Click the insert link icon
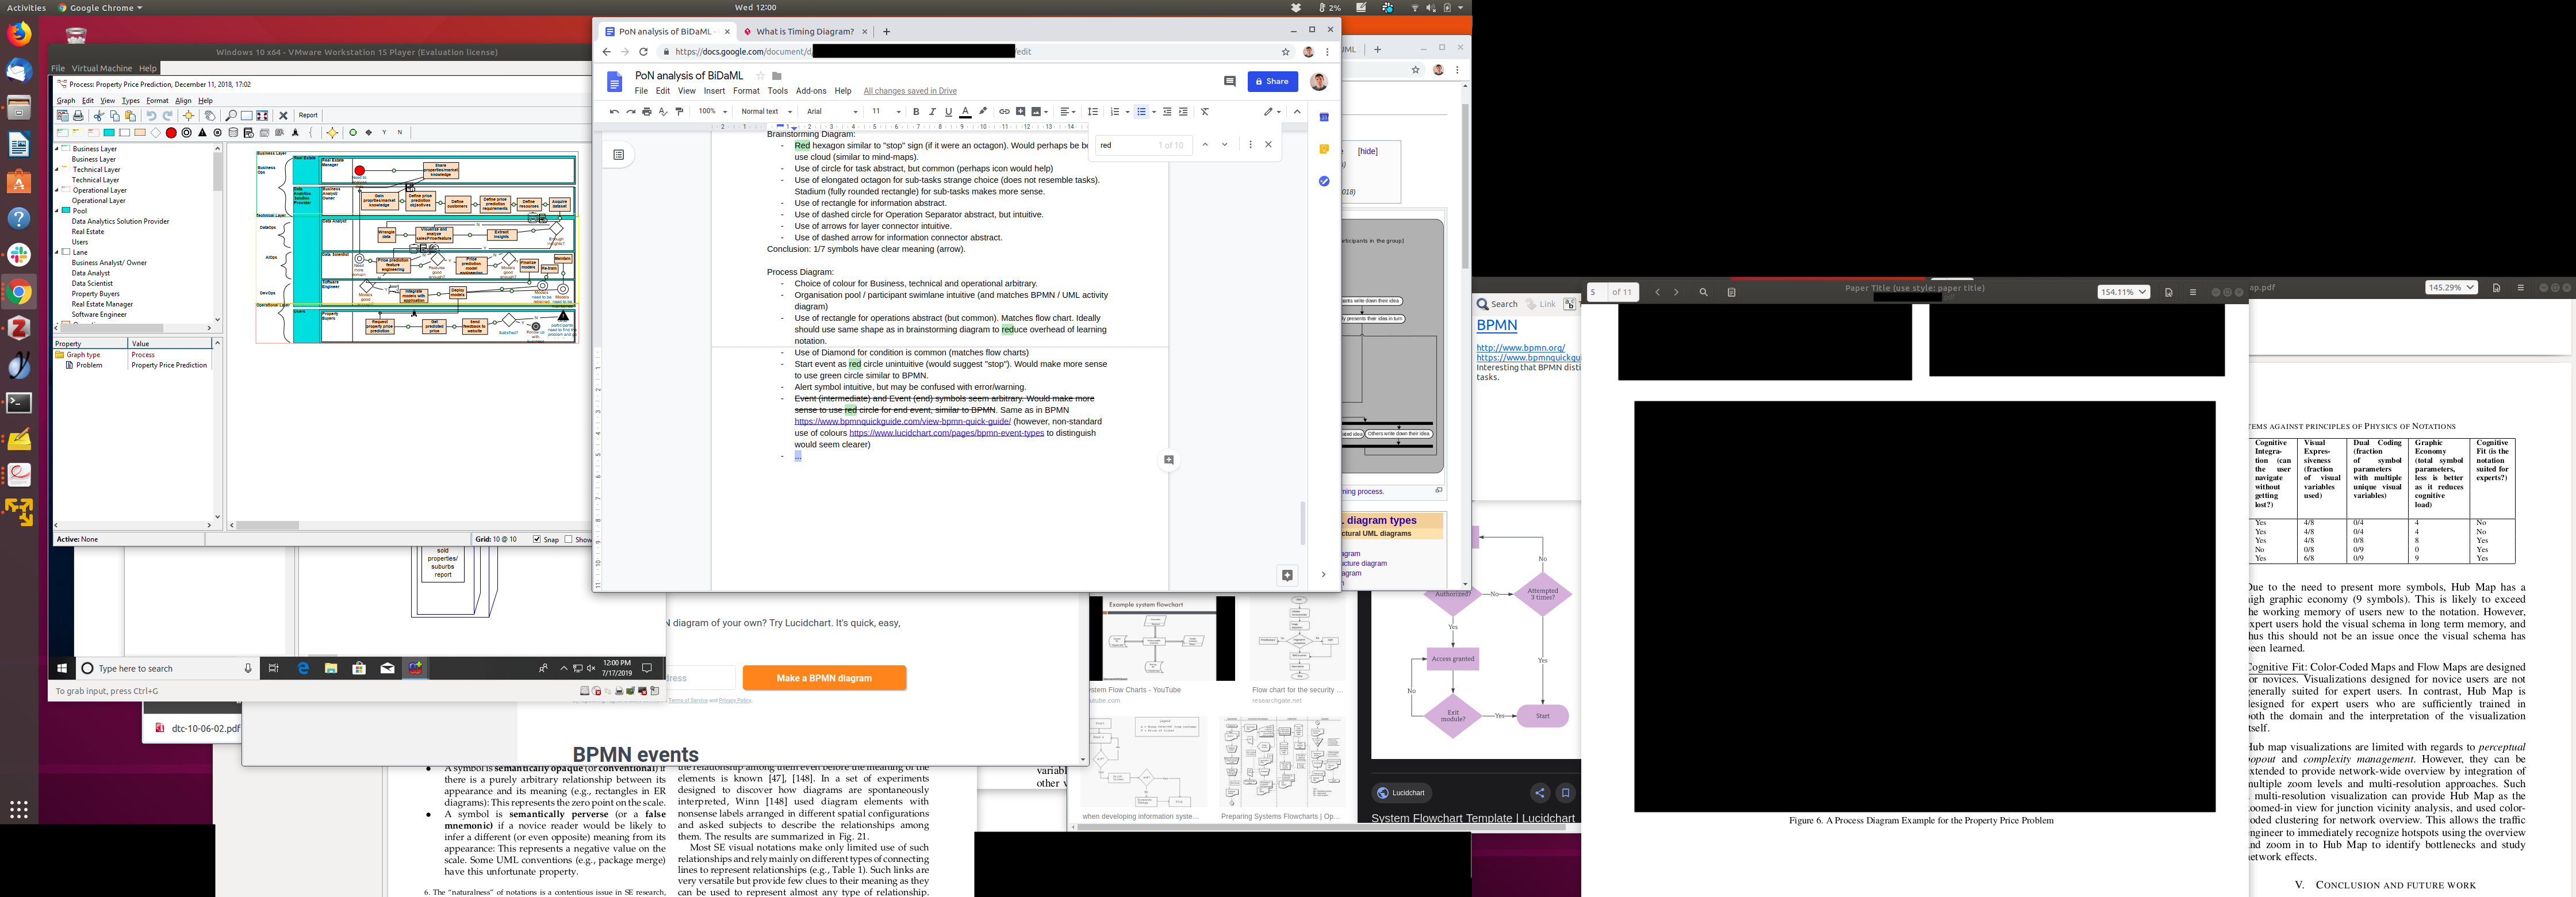 click(1004, 112)
